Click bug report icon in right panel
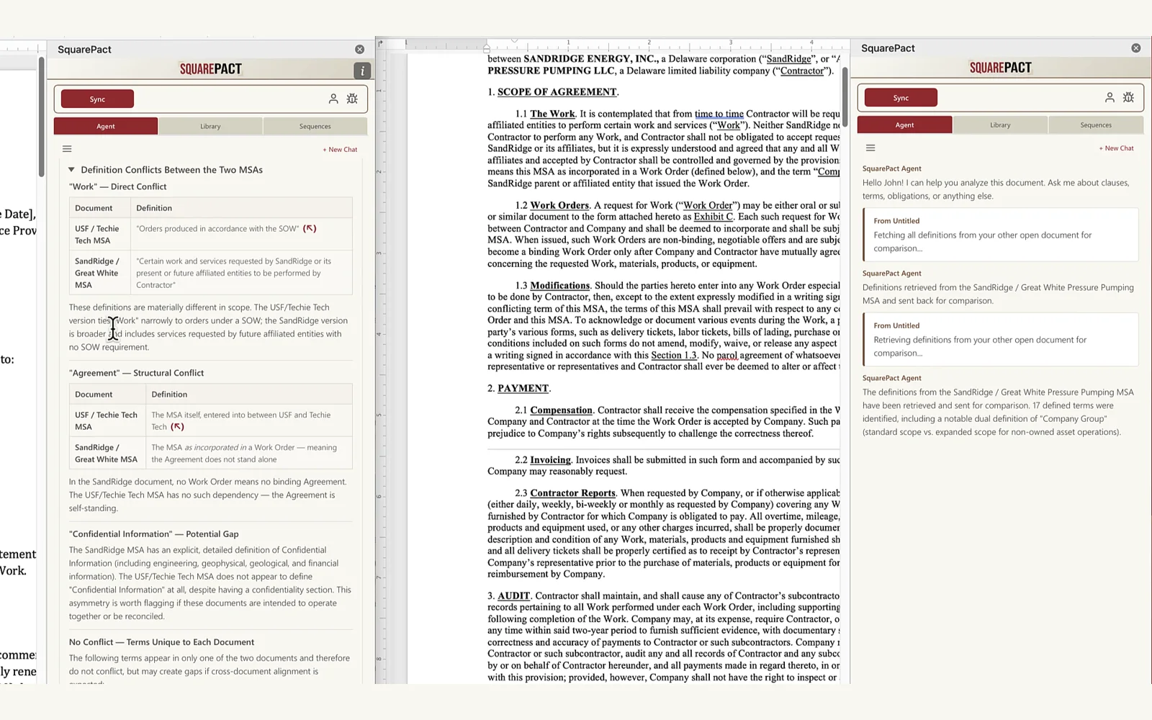This screenshot has width=1152, height=720. click(1128, 97)
